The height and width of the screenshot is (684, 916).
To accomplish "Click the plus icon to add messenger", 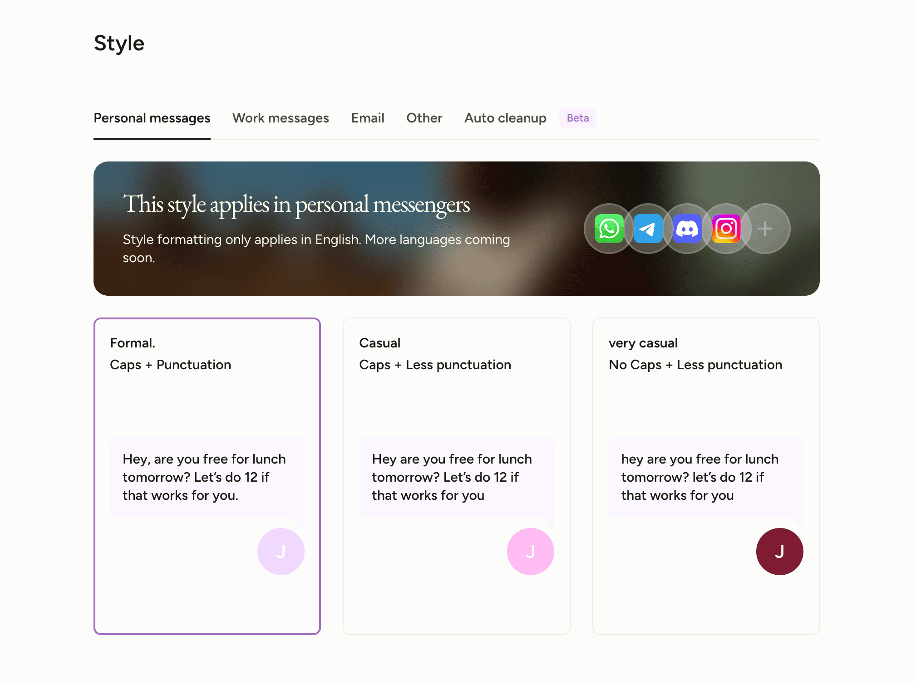I will point(765,229).
